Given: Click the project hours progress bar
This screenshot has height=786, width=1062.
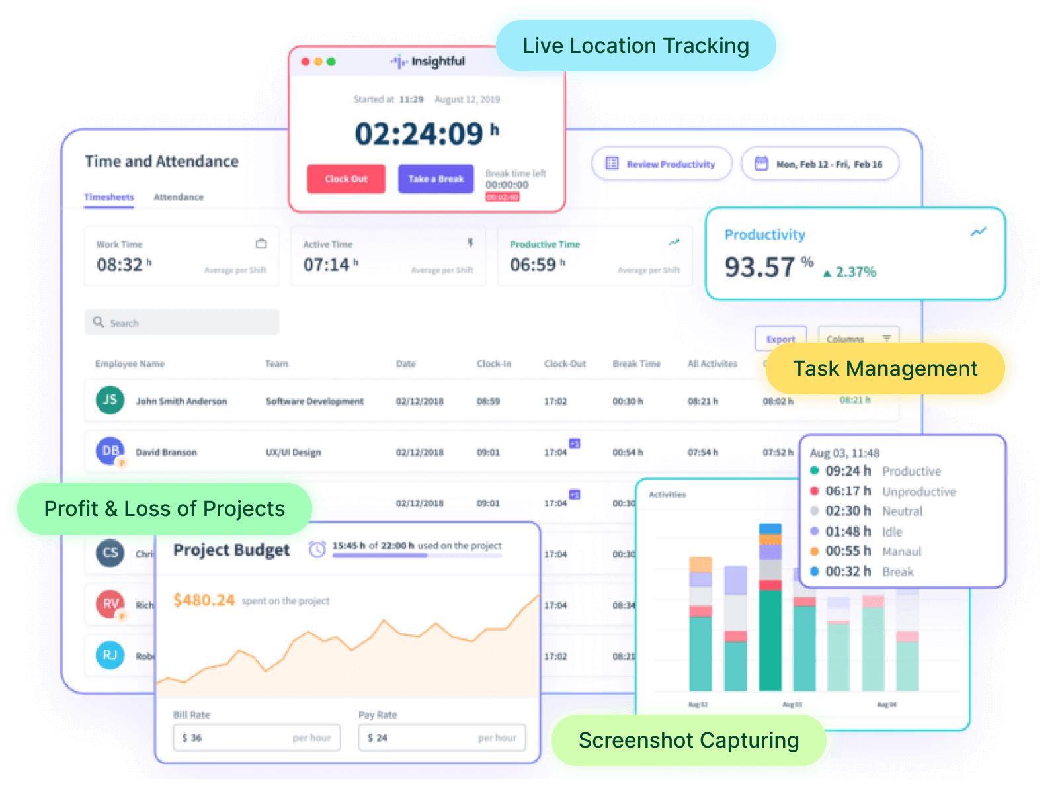Looking at the screenshot, I should pyautogui.click(x=417, y=556).
